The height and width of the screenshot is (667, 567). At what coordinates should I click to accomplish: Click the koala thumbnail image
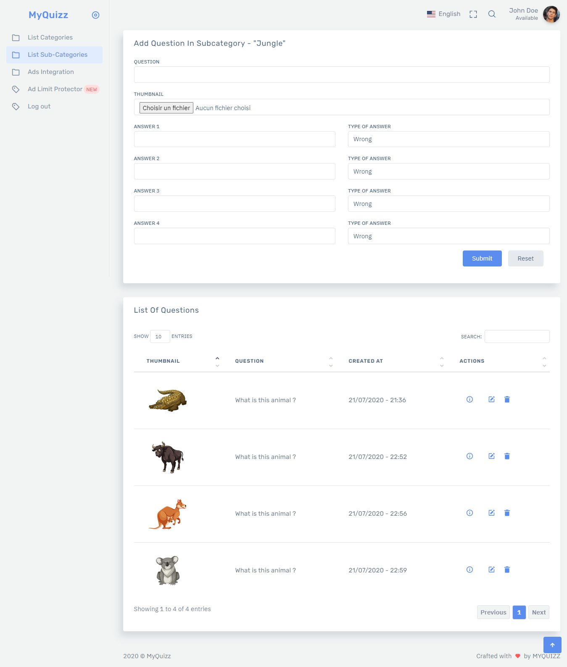tap(168, 570)
